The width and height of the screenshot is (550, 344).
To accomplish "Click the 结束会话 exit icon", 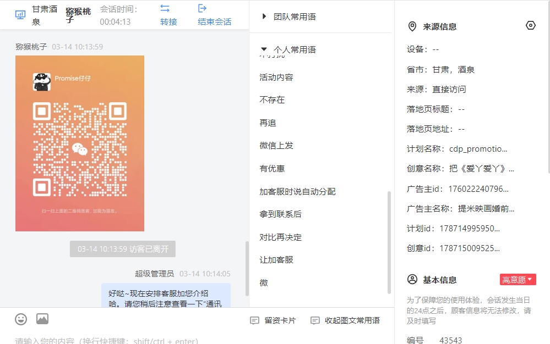I will (x=203, y=8).
